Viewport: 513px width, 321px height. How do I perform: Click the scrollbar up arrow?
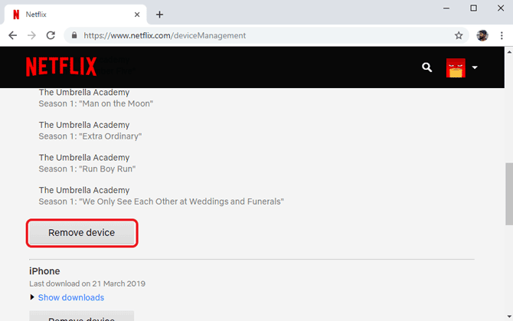pos(509,51)
